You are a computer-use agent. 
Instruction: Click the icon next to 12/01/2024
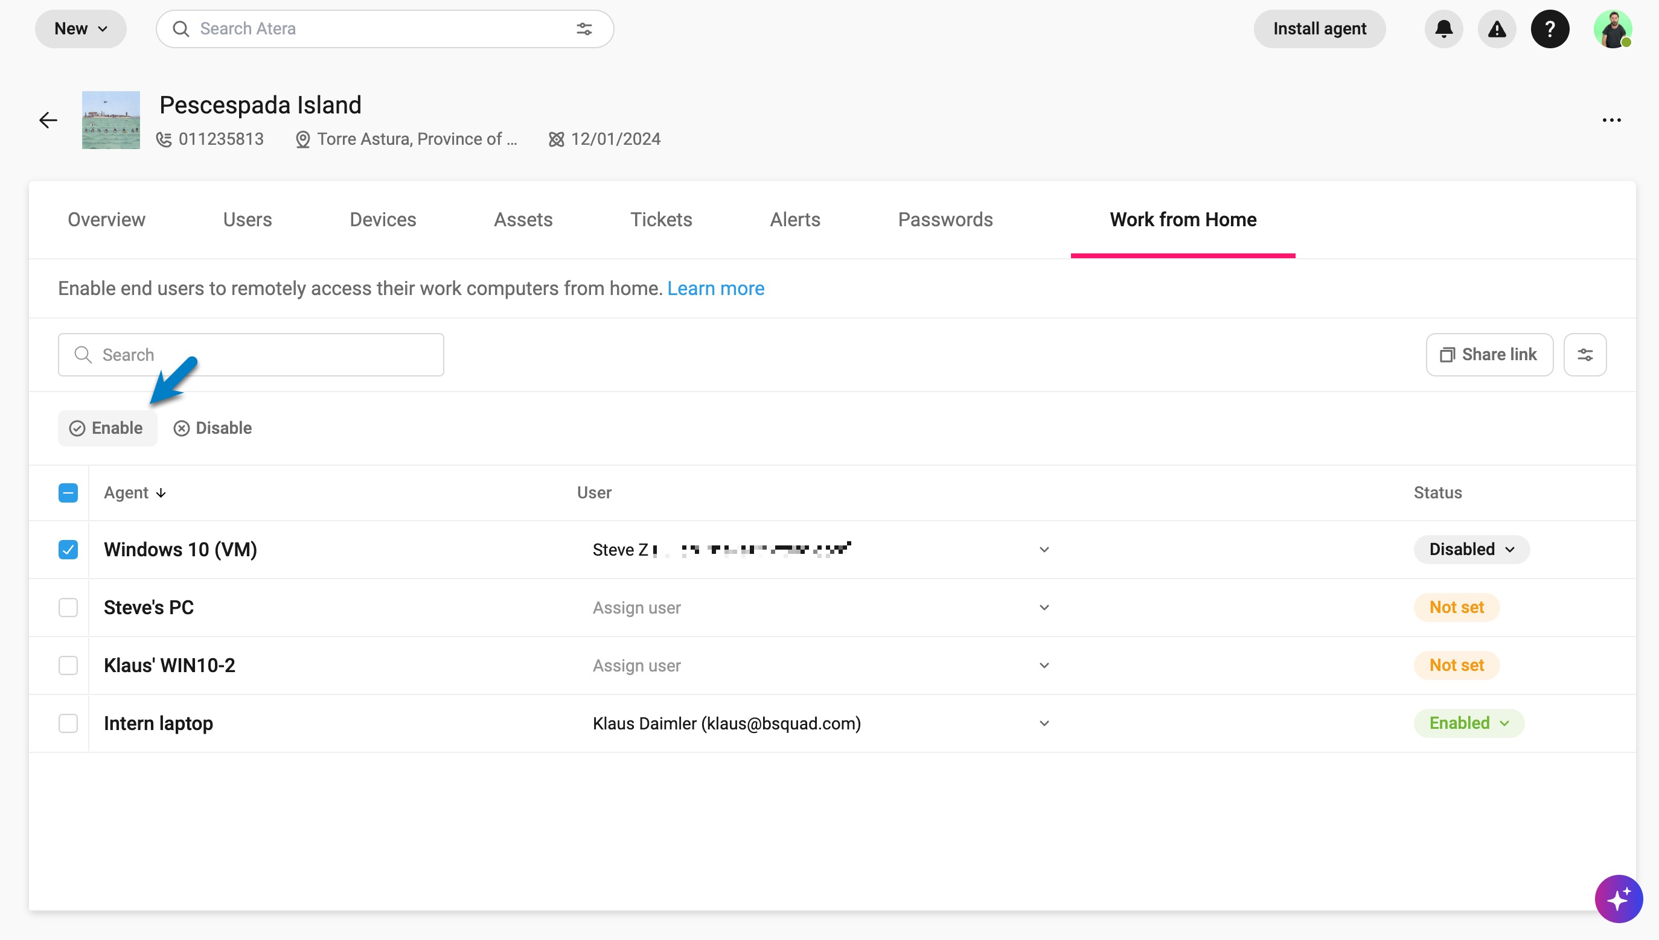click(556, 139)
